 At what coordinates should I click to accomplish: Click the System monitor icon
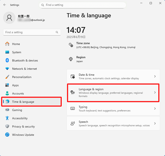(7, 52)
